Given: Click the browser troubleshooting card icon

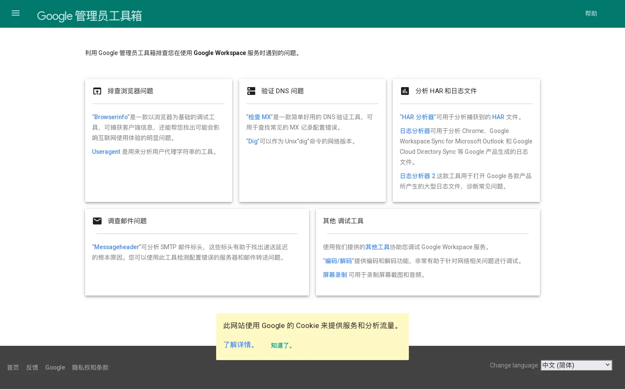Looking at the screenshot, I should pos(97,91).
